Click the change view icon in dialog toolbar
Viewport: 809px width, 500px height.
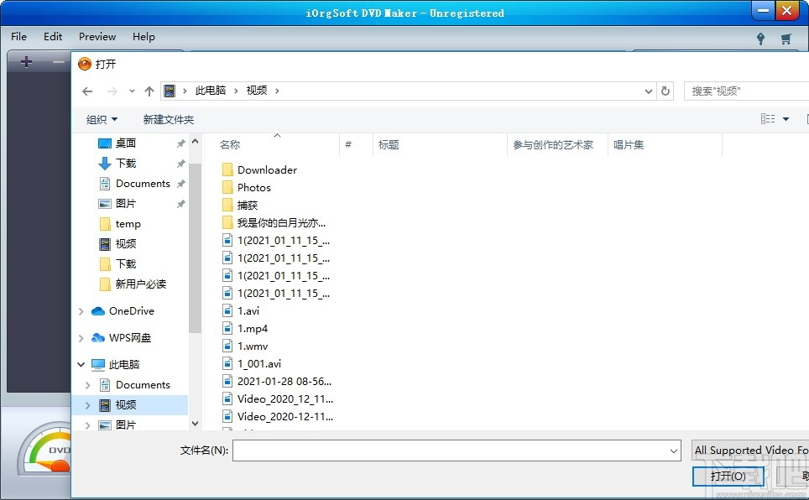click(x=770, y=118)
